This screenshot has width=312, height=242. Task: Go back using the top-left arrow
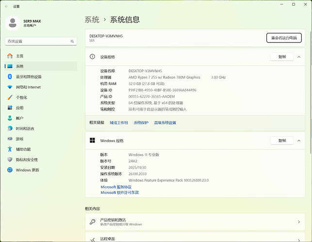click(x=6, y=6)
